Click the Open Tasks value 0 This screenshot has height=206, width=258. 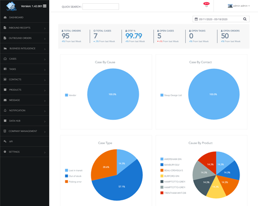click(x=191, y=36)
